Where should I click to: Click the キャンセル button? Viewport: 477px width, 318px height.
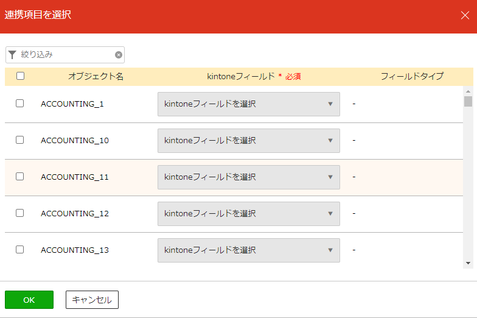92,300
